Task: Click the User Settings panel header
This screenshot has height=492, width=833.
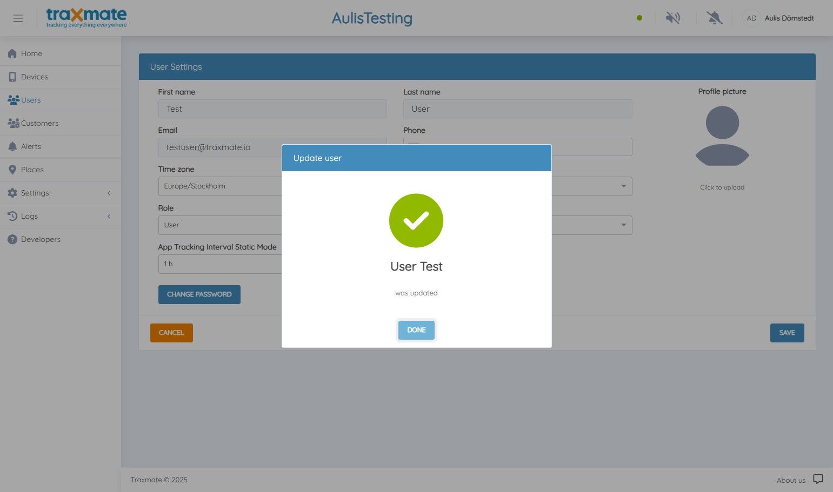Action: (x=477, y=67)
